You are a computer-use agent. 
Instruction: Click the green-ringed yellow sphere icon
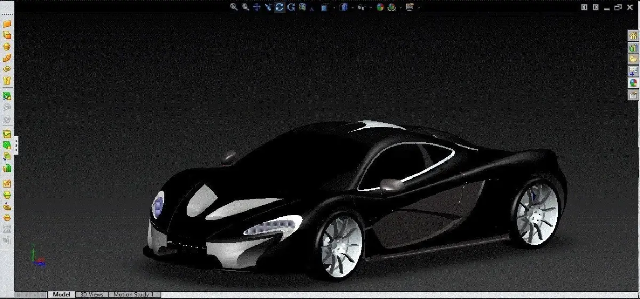click(7, 195)
